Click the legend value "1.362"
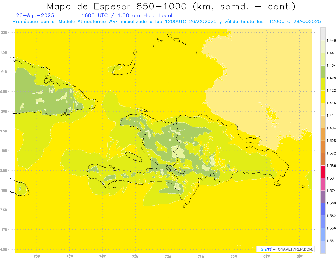 pos(331,216)
